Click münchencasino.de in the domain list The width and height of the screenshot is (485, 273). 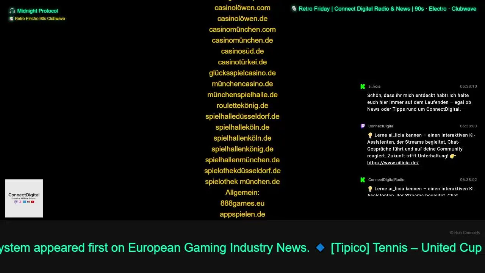[242, 84]
